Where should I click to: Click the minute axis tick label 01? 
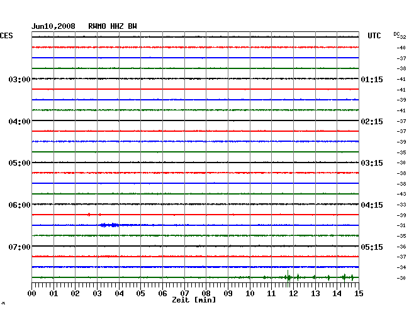click(x=53, y=294)
